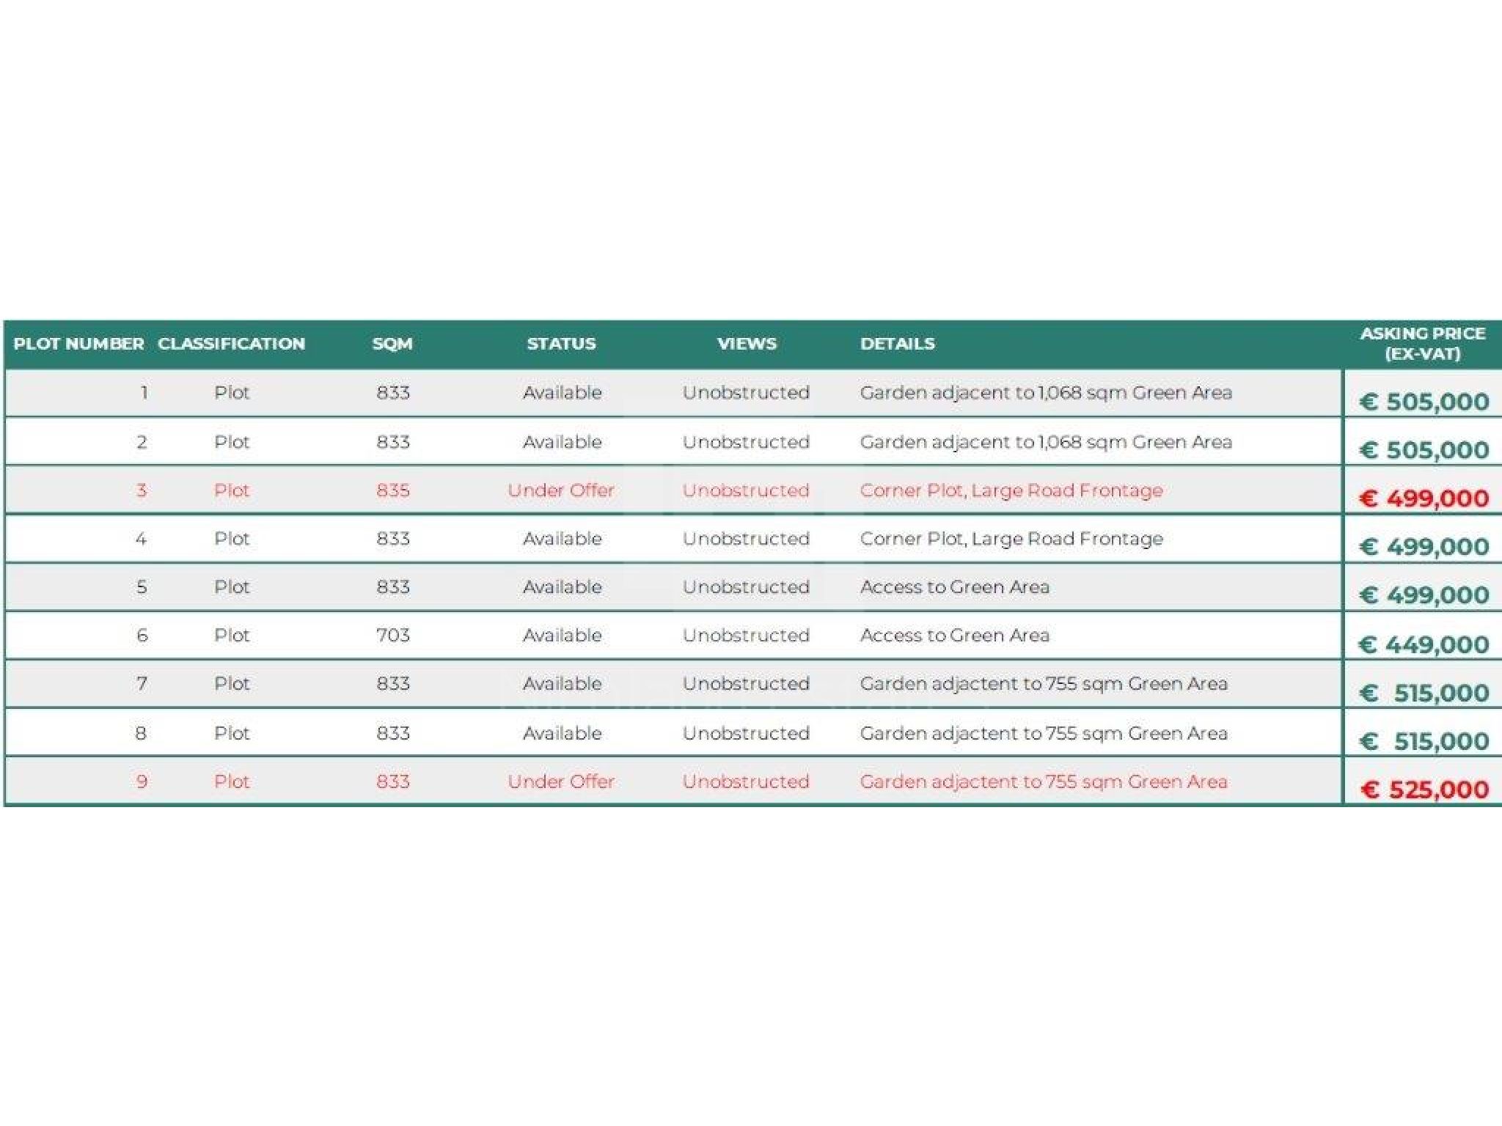Click Available status for plot 6
Viewport: 1502px width, 1126px height.
(x=563, y=636)
